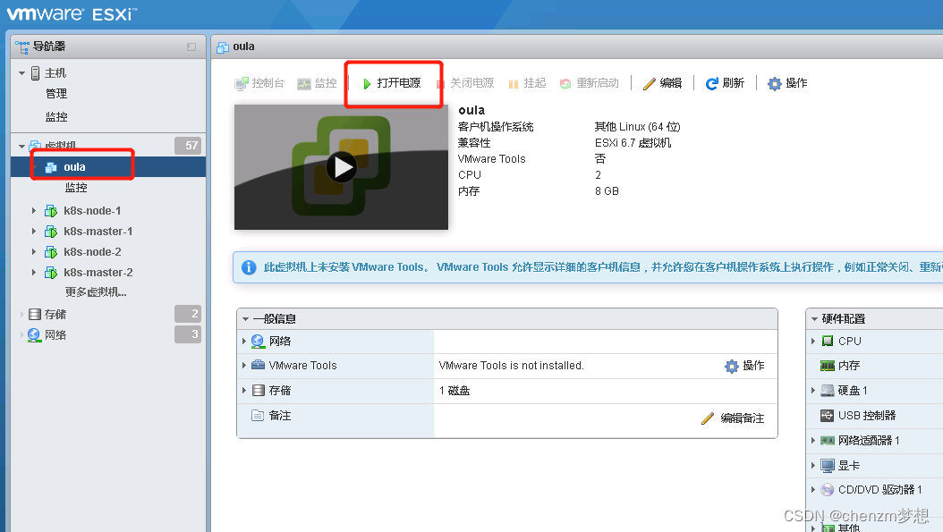The width and height of the screenshot is (943, 532).
Task: Collapse the 主机 host tree node
Action: tap(21, 73)
